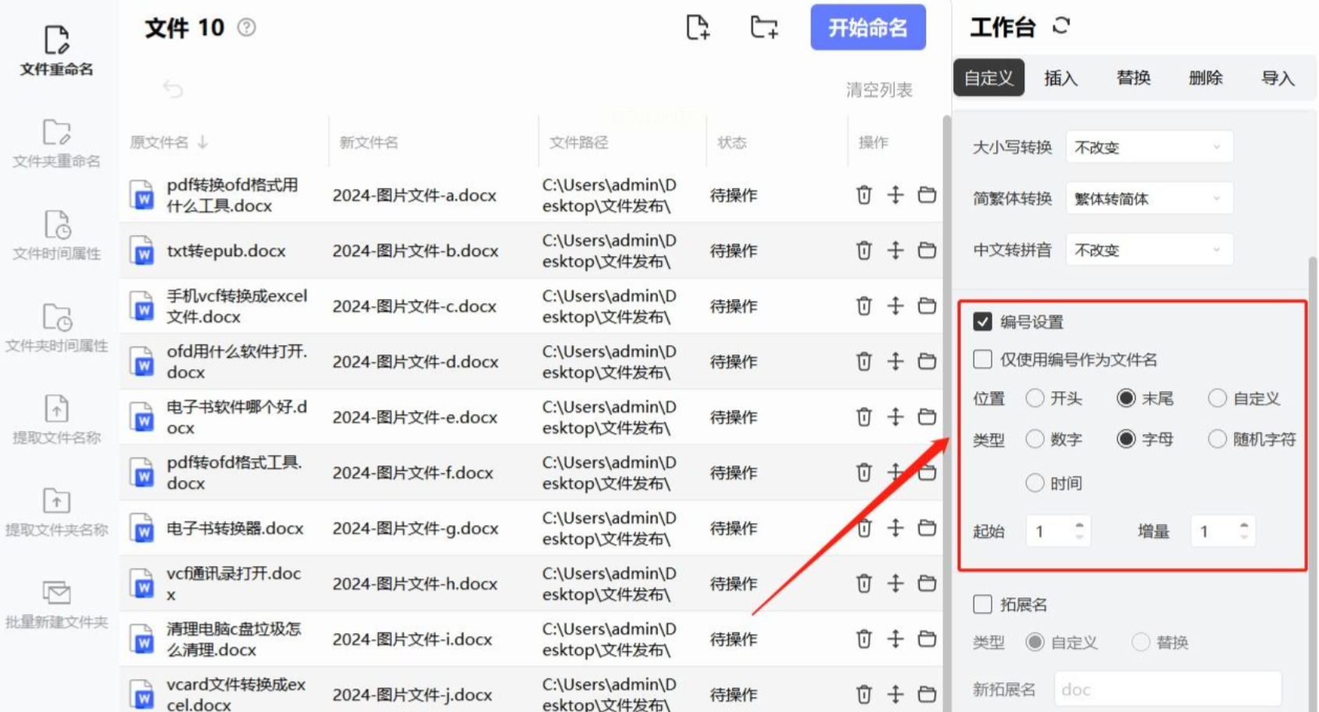
Task: Delete the pdf转换ofd格式用什么工具.docx row
Action: pos(863,195)
